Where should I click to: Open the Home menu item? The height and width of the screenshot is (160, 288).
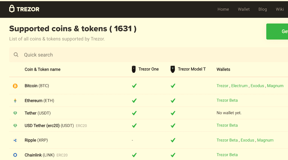click(223, 9)
